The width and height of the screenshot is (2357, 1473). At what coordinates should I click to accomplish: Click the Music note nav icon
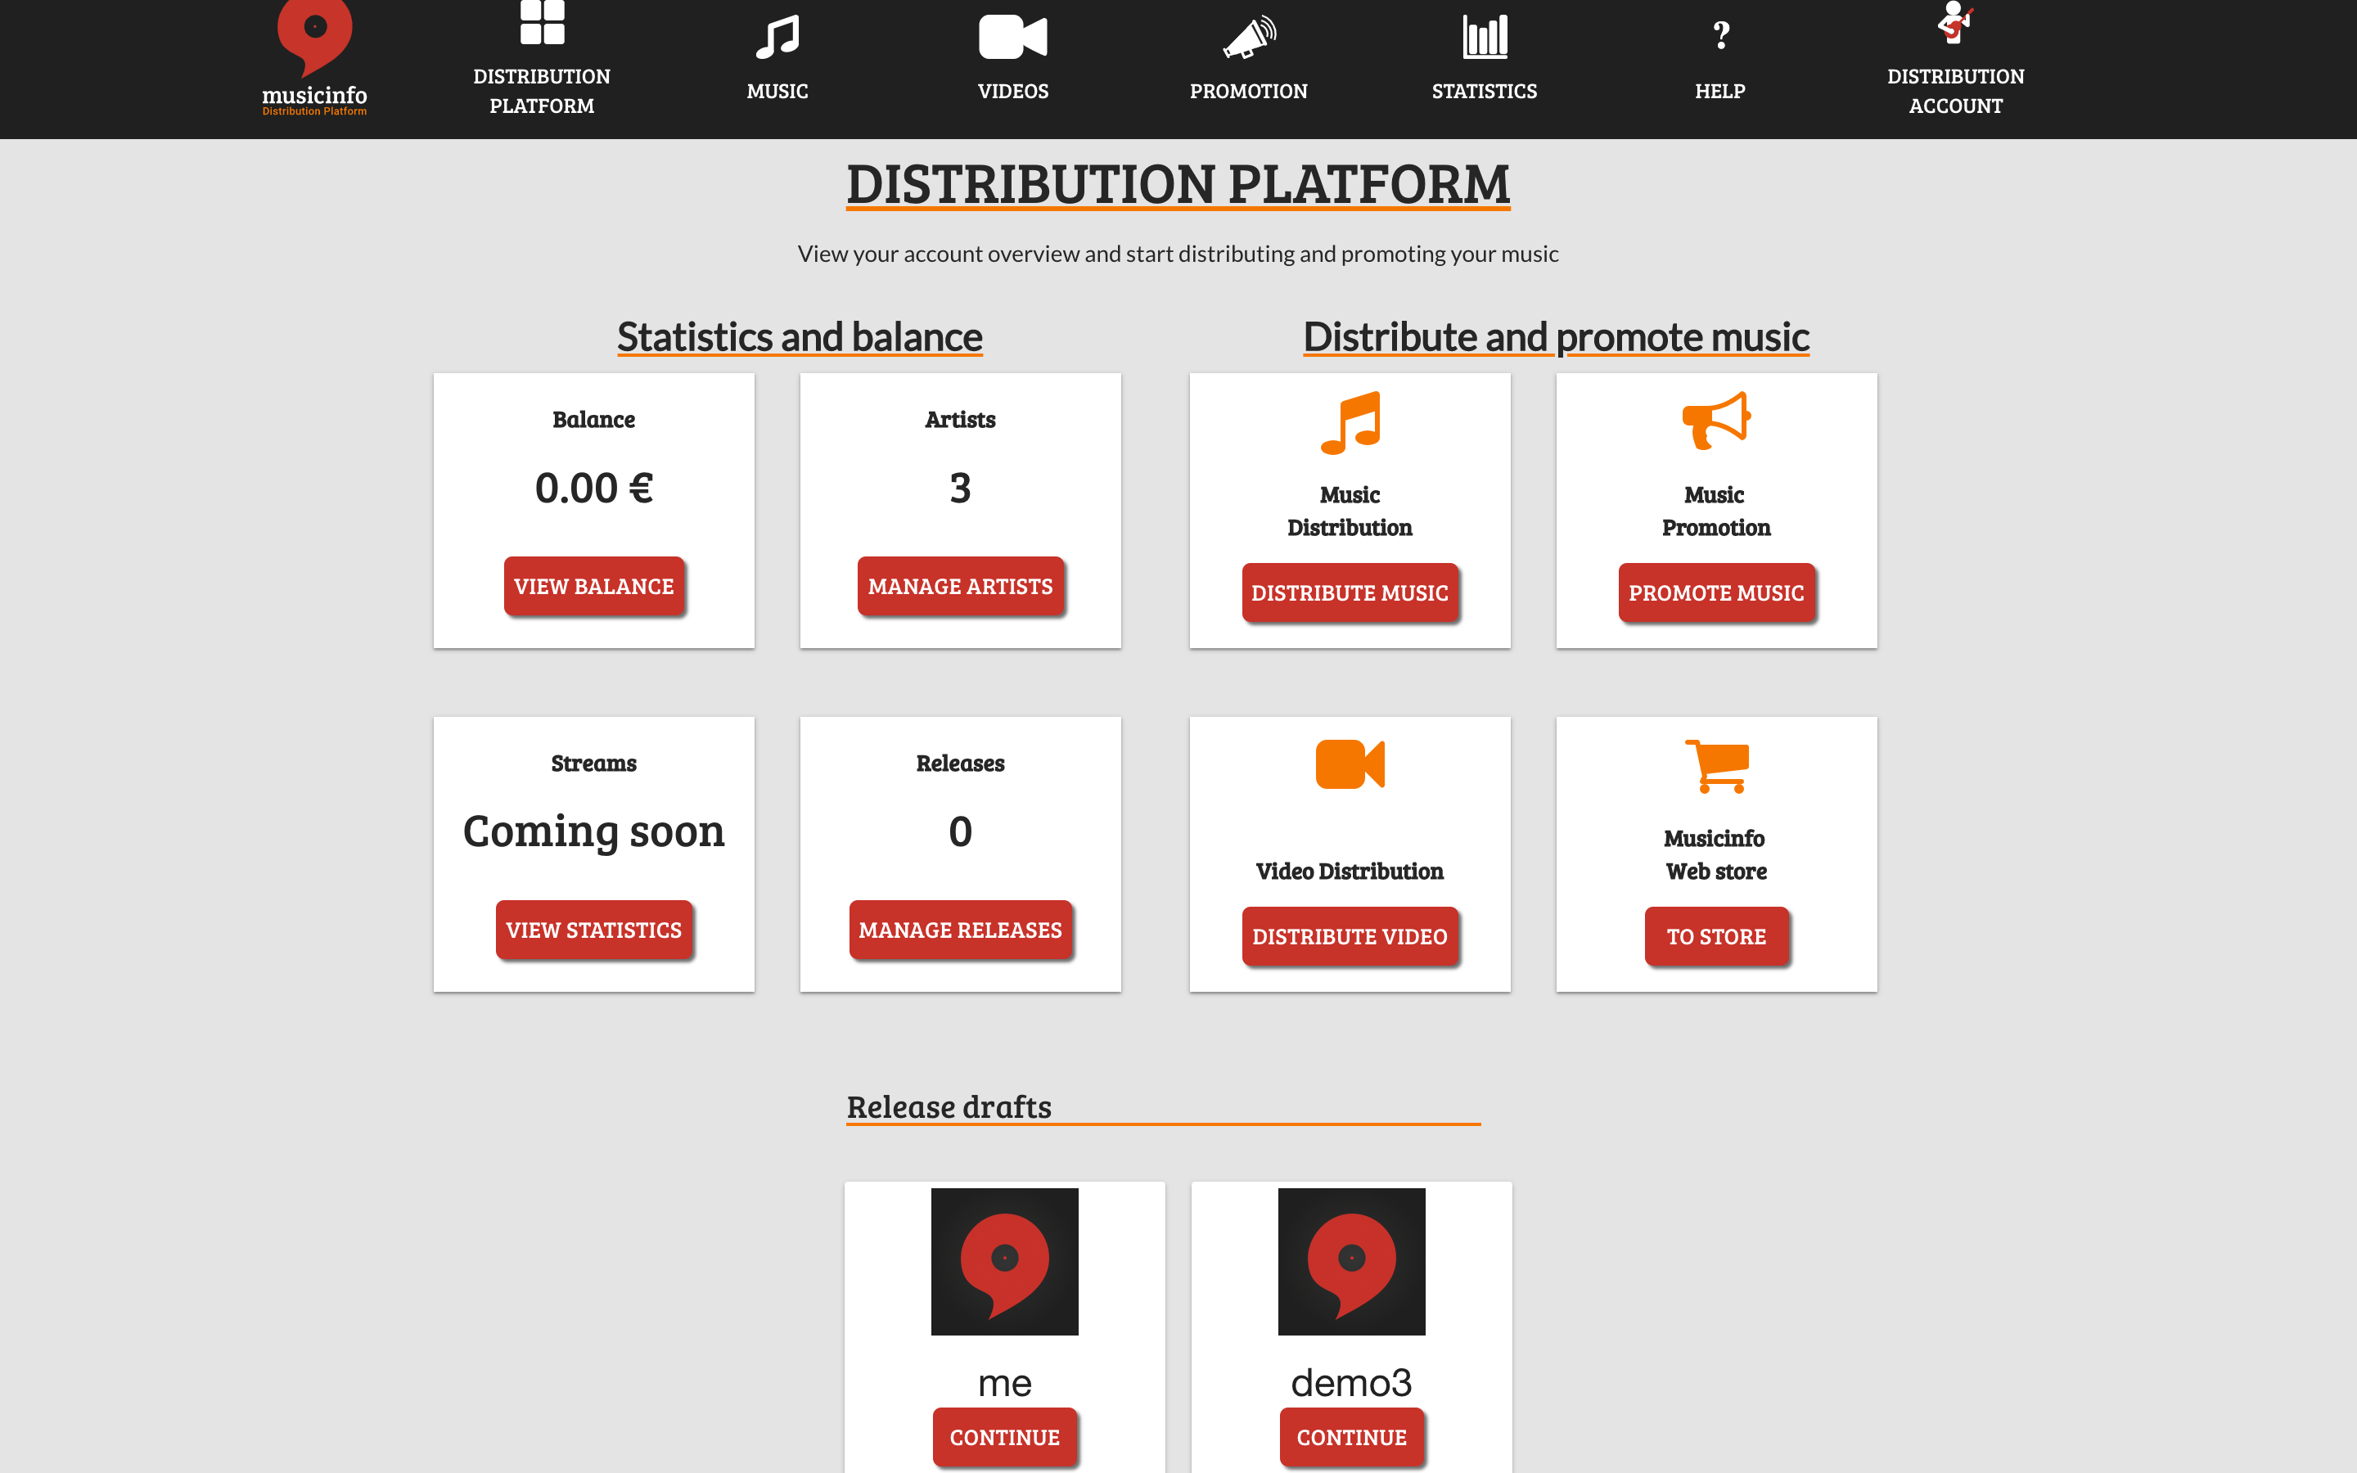point(777,34)
